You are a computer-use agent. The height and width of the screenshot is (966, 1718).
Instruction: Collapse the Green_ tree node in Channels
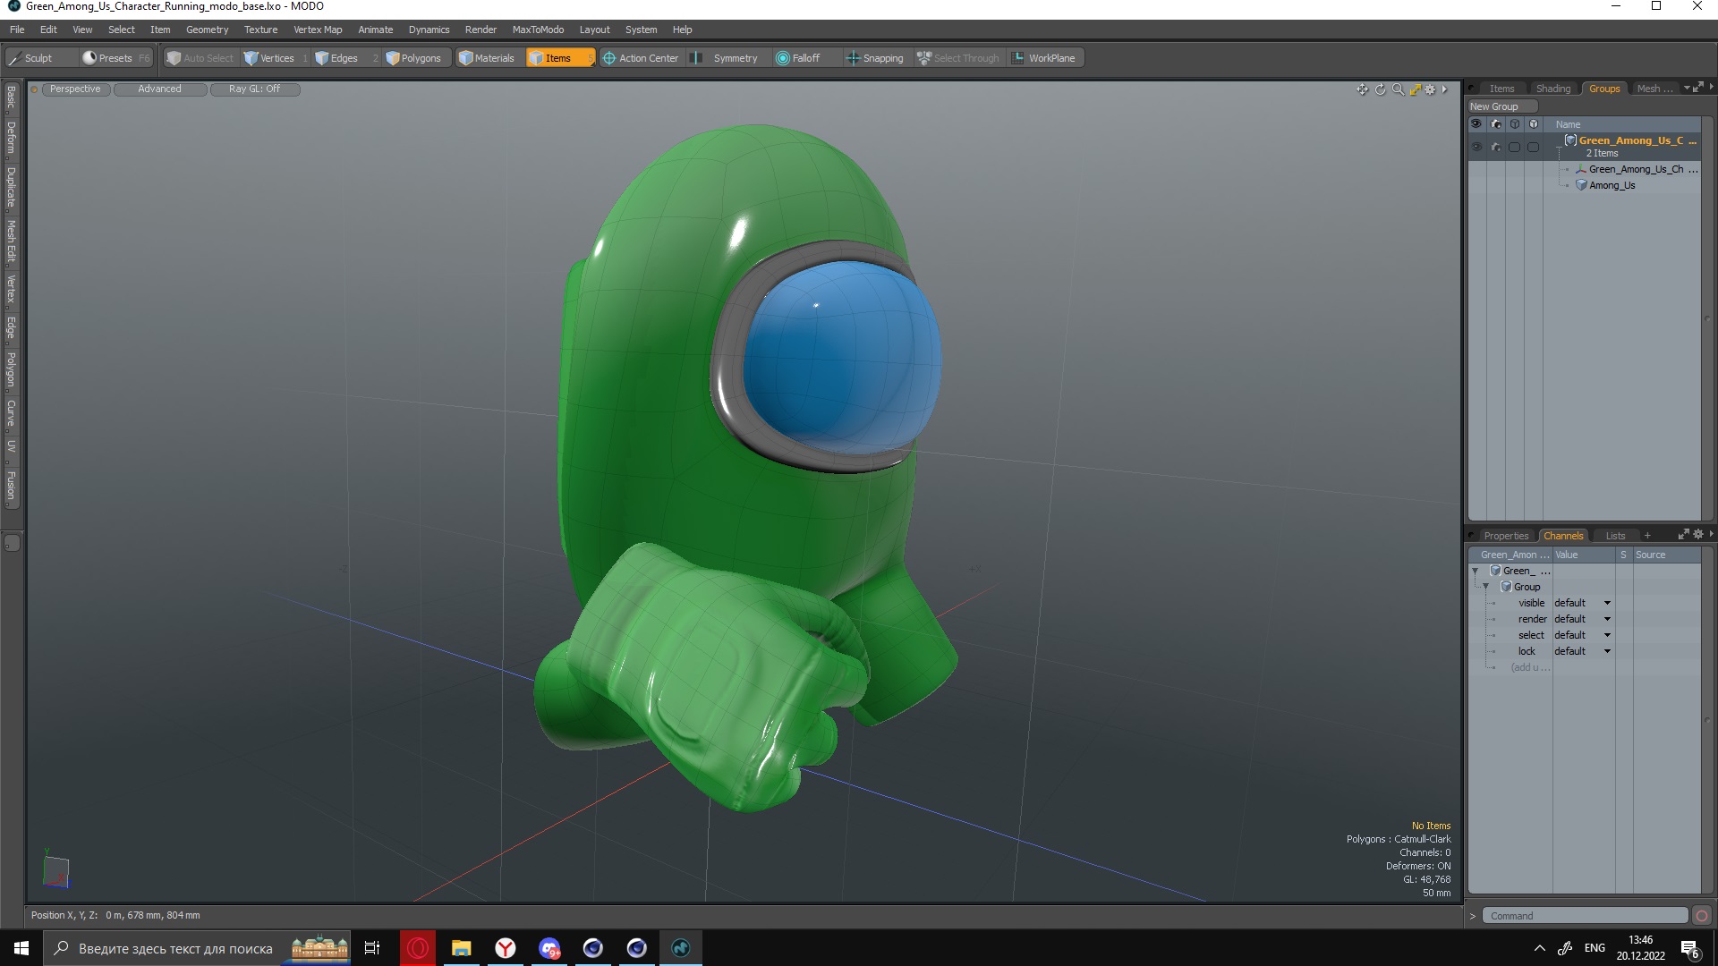1476,571
